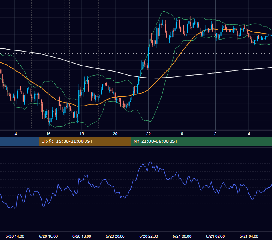This screenshot has height=240, width=272.
Task: Click the 6/20 14:00 date label
Action: (x=15, y=236)
